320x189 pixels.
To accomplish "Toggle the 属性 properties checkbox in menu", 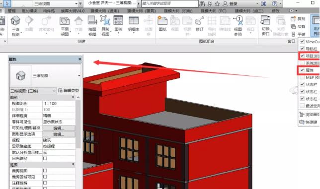I will pos(302,70).
